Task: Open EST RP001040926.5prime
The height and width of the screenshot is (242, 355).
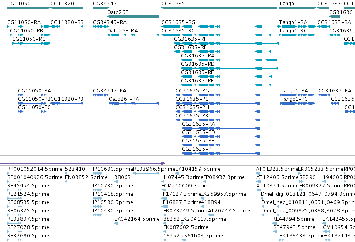Action: (35, 177)
